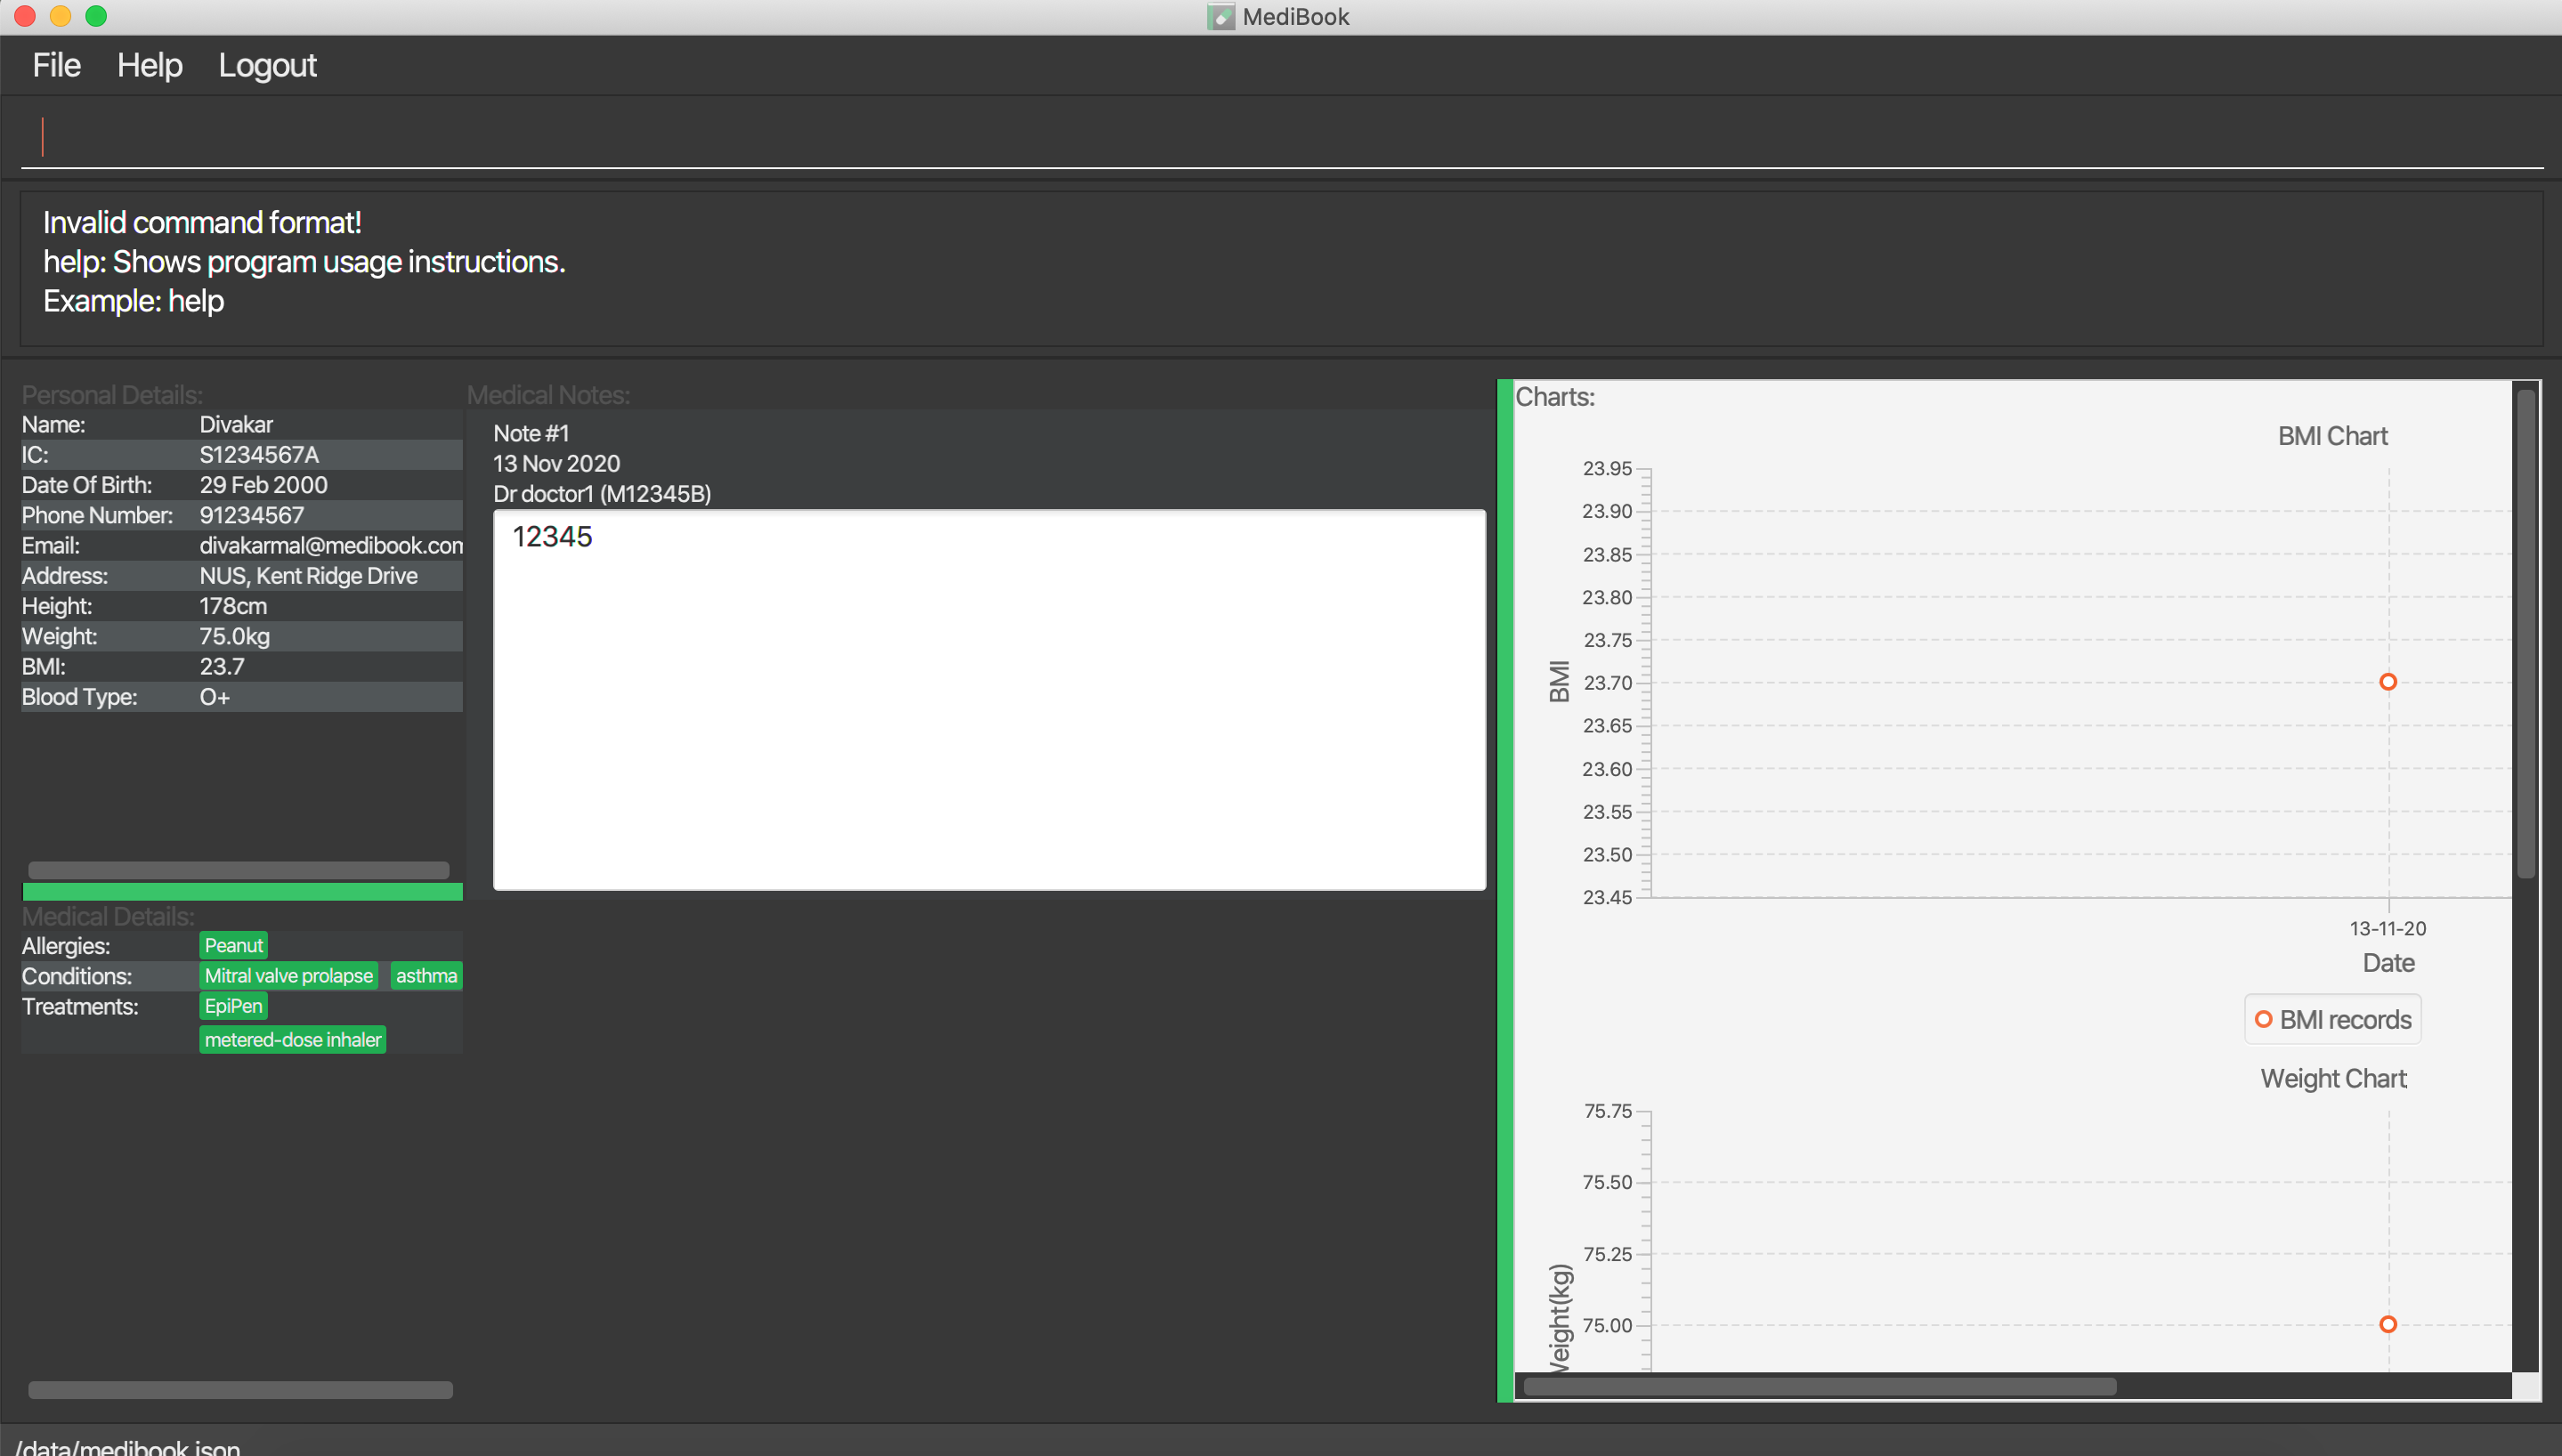
Task: Open the Help menu
Action: (149, 66)
